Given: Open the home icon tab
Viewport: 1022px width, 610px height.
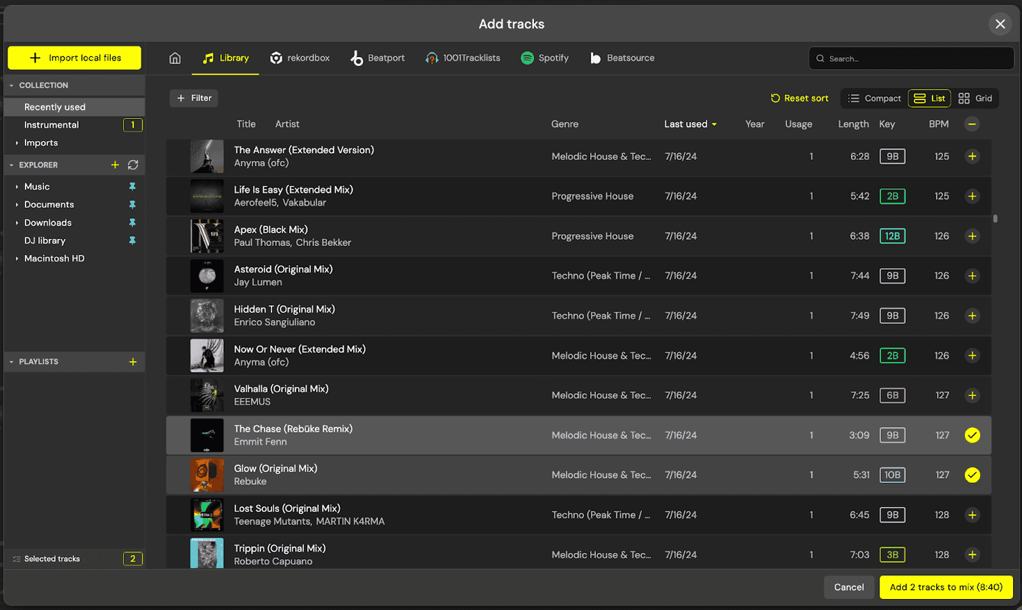Looking at the screenshot, I should click(x=175, y=58).
